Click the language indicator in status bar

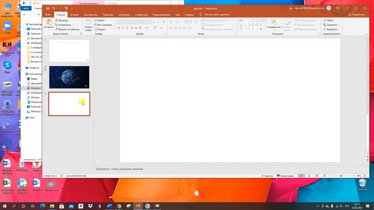click(77, 176)
